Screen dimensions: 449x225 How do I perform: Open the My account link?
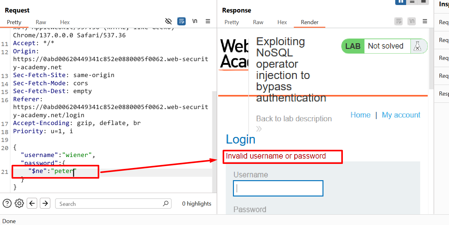click(x=401, y=115)
